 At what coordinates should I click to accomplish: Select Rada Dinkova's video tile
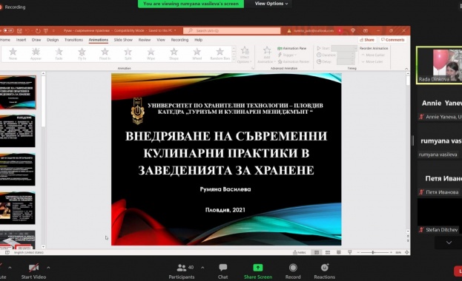[x=439, y=65]
